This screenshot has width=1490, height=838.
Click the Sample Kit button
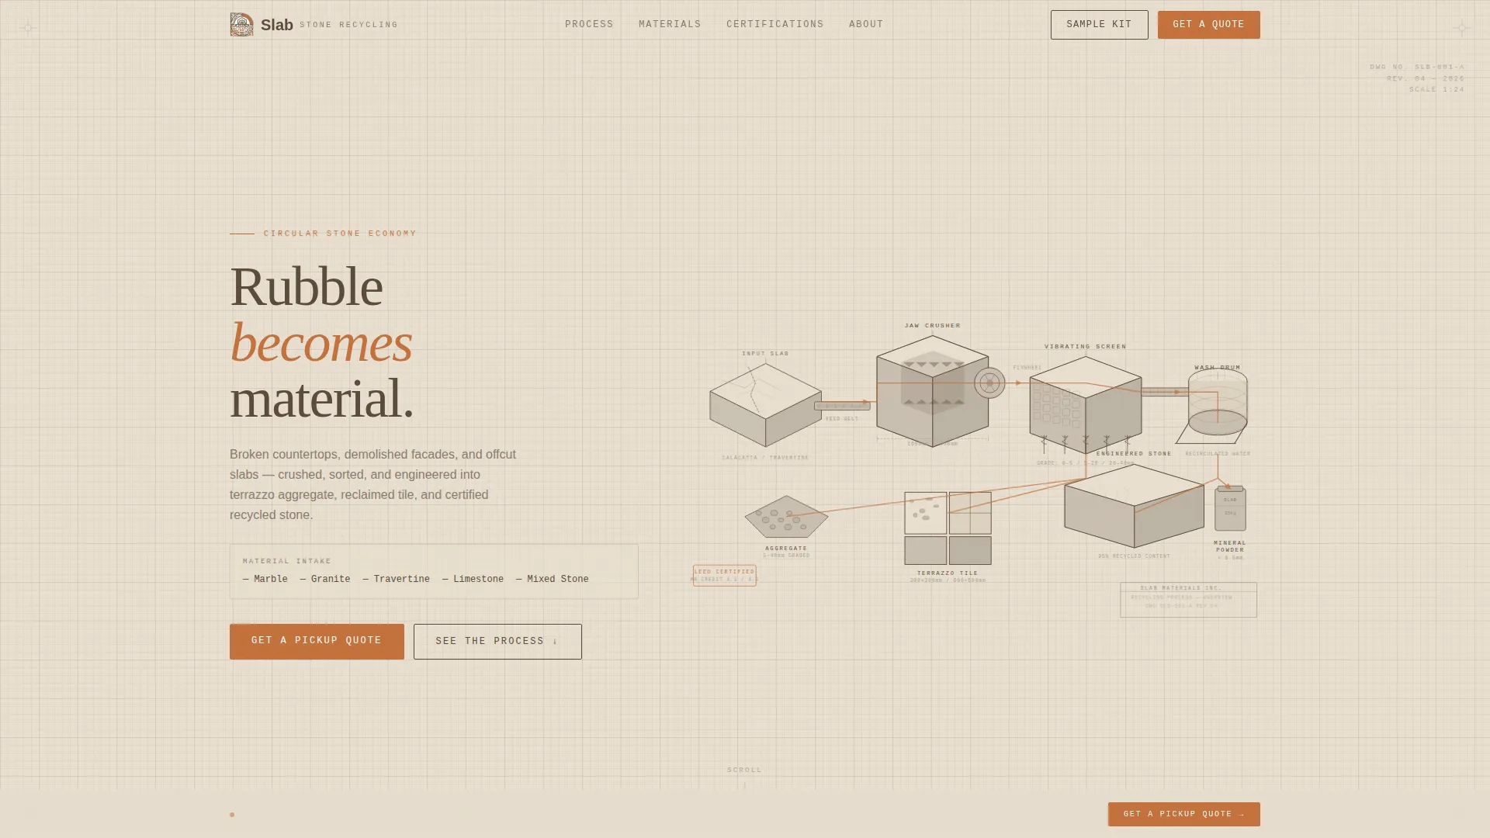[1099, 25]
